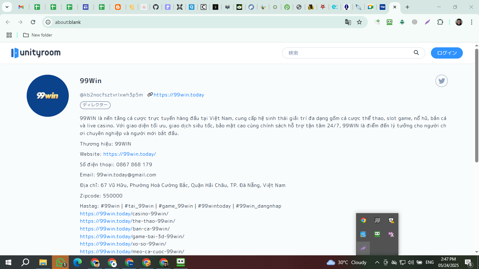479x269 pixels.
Task: Click the 30°C Cloudy weather widget
Action: tap(347, 262)
